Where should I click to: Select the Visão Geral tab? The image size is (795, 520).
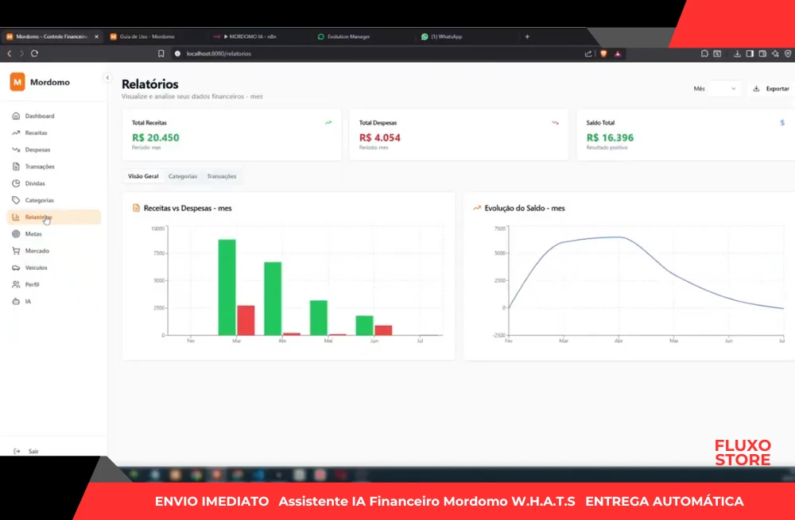tap(143, 176)
